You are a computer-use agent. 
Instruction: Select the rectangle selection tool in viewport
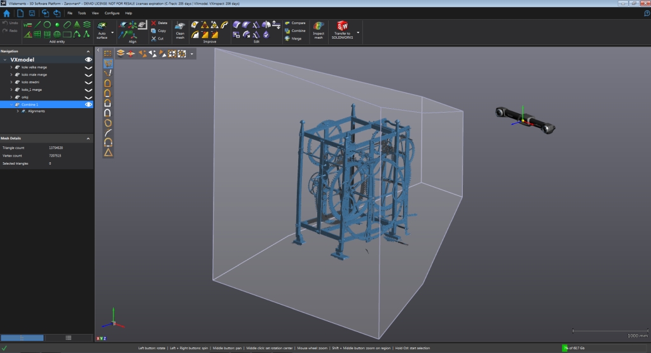click(108, 54)
